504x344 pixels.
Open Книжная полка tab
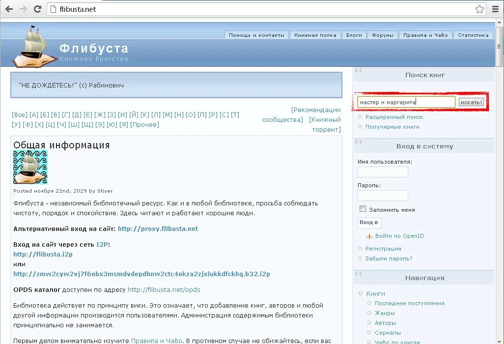click(x=315, y=35)
